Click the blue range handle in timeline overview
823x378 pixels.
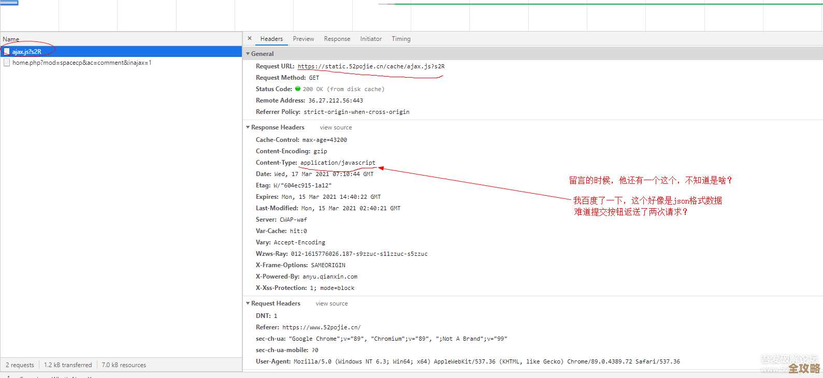pyautogui.click(x=9, y=3)
